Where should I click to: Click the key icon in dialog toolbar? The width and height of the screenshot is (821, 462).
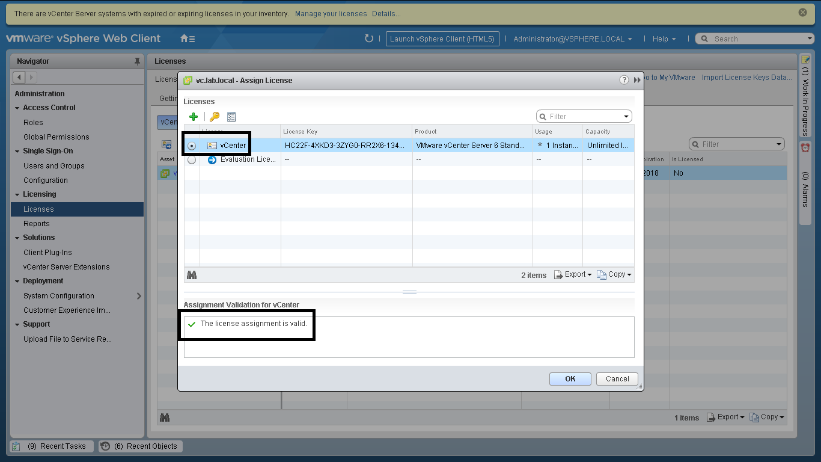[x=215, y=117]
